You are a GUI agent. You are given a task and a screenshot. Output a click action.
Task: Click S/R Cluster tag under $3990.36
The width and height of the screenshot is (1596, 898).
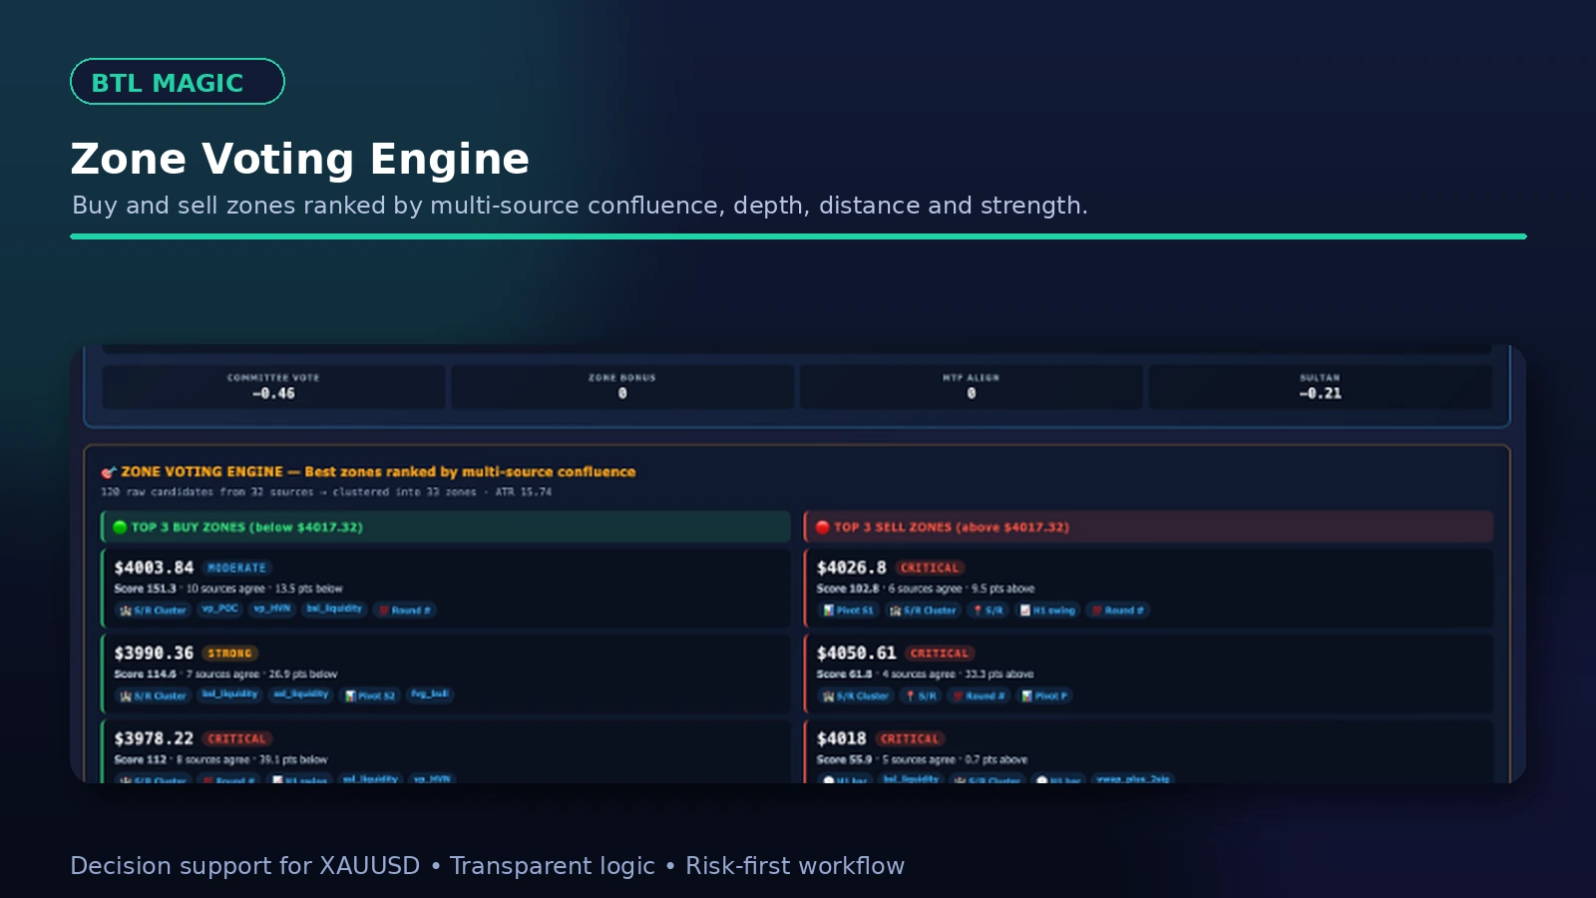click(x=153, y=695)
